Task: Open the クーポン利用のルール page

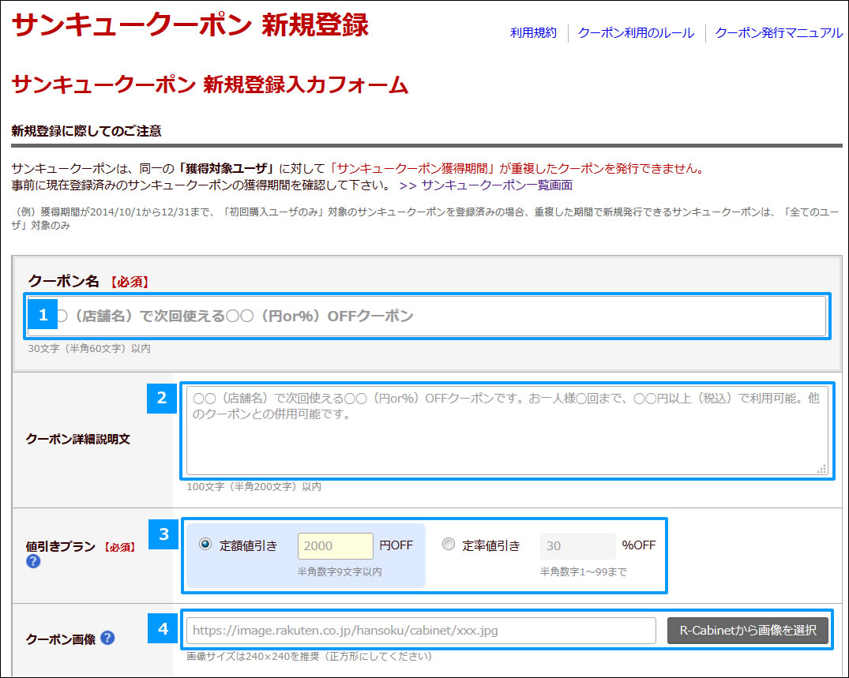Action: 635,33
